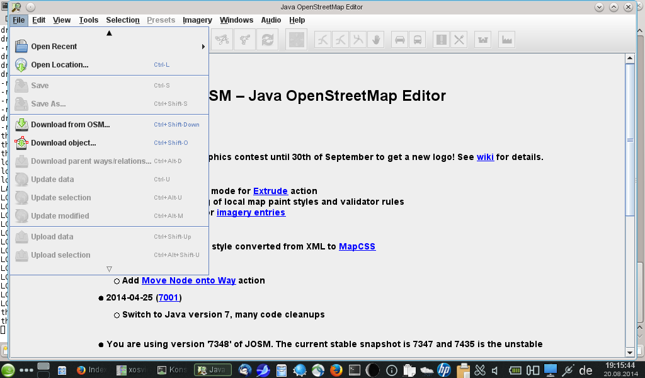This screenshot has height=378, width=645.
Task: Click the weather cloud icon in system tray
Action: pos(426,370)
